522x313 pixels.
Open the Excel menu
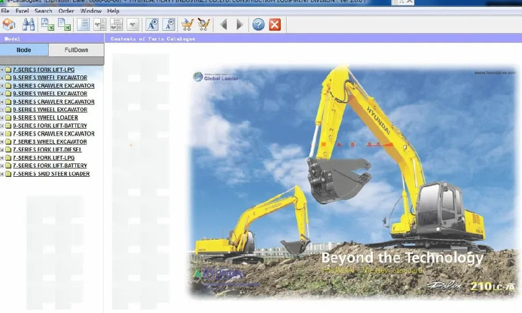tap(22, 11)
